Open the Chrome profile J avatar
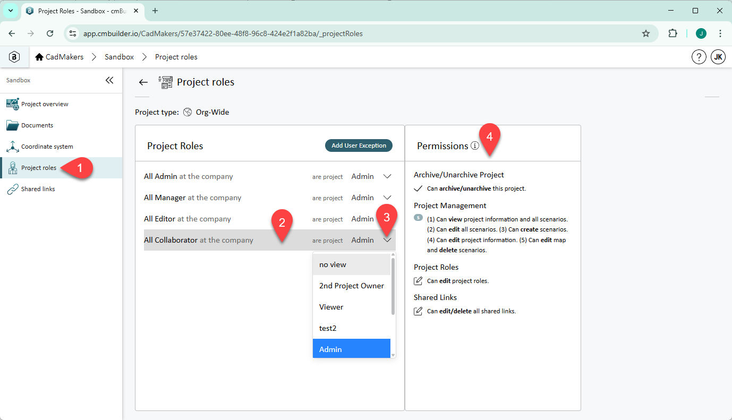 [701, 33]
